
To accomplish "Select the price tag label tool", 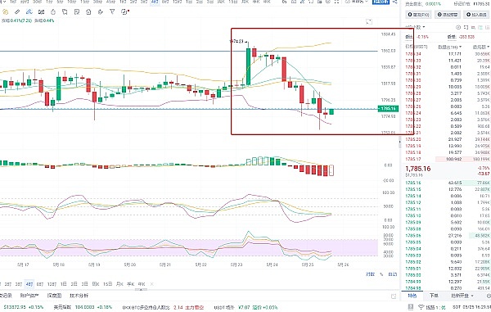I will point(65,12).
